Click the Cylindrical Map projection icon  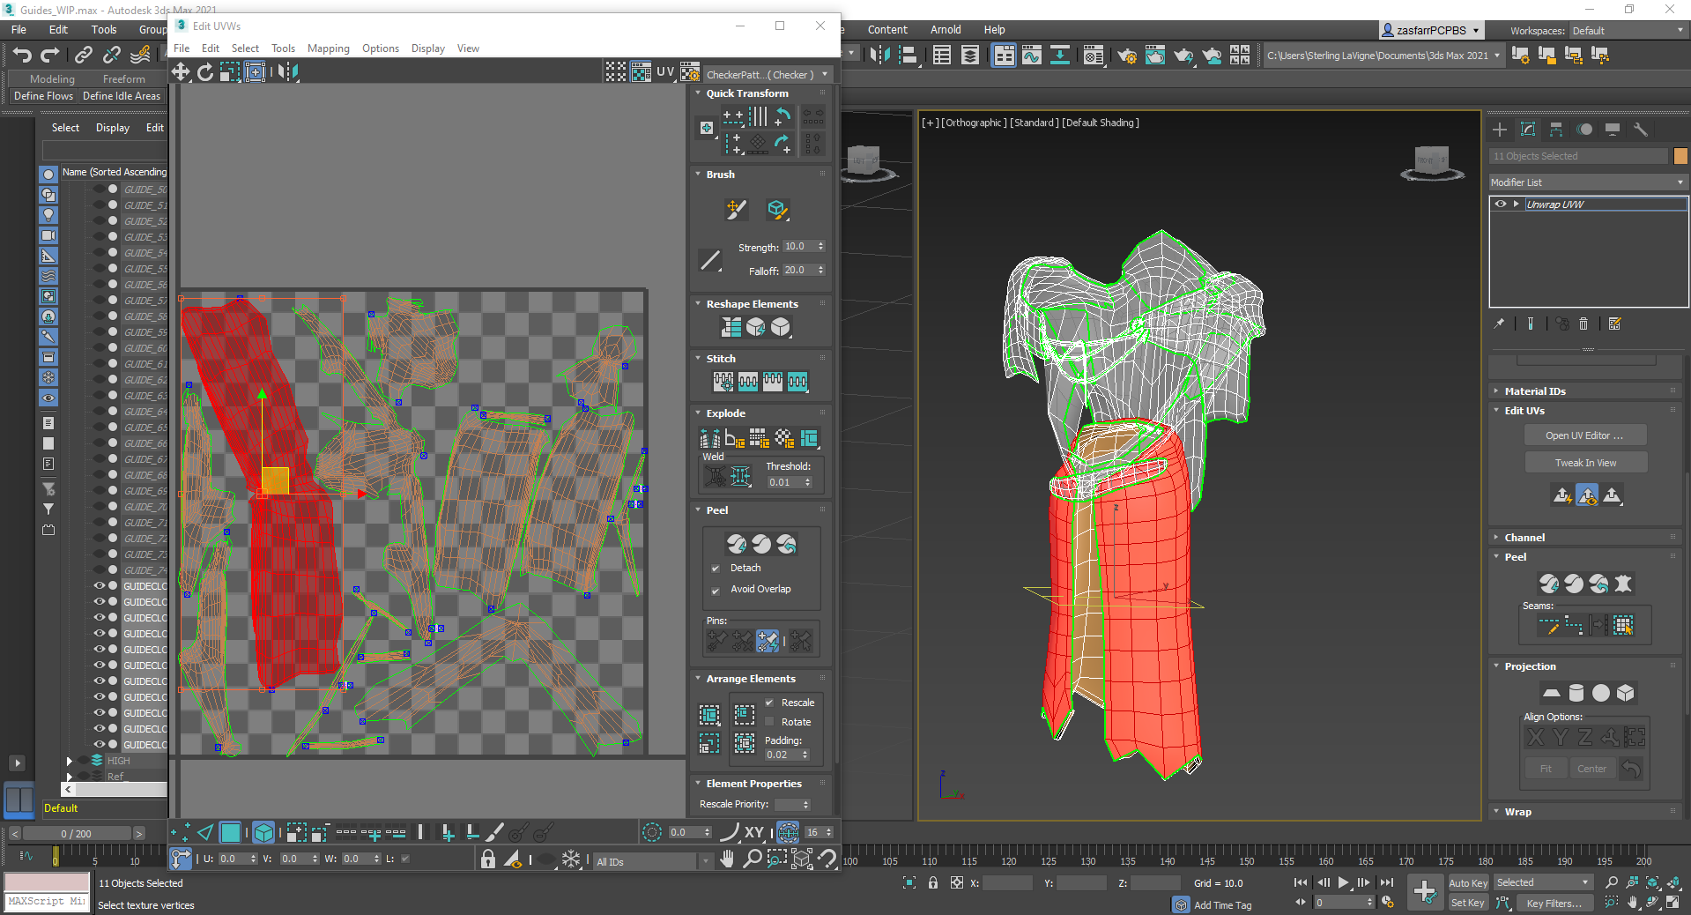[x=1576, y=693]
